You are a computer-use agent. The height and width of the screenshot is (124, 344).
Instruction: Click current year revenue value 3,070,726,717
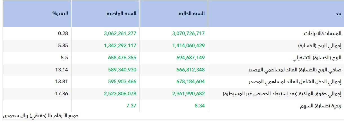[x=188, y=33]
